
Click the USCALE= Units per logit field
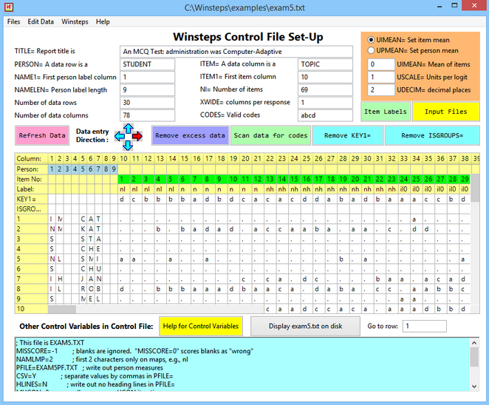[380, 77]
